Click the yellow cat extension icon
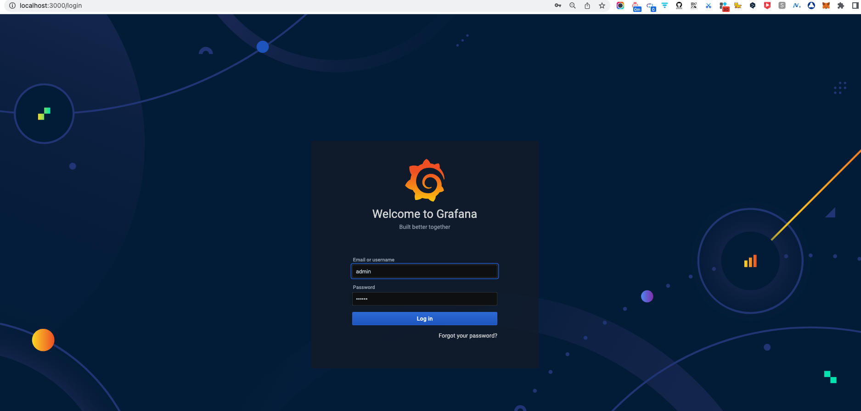The width and height of the screenshot is (861, 411). point(738,6)
